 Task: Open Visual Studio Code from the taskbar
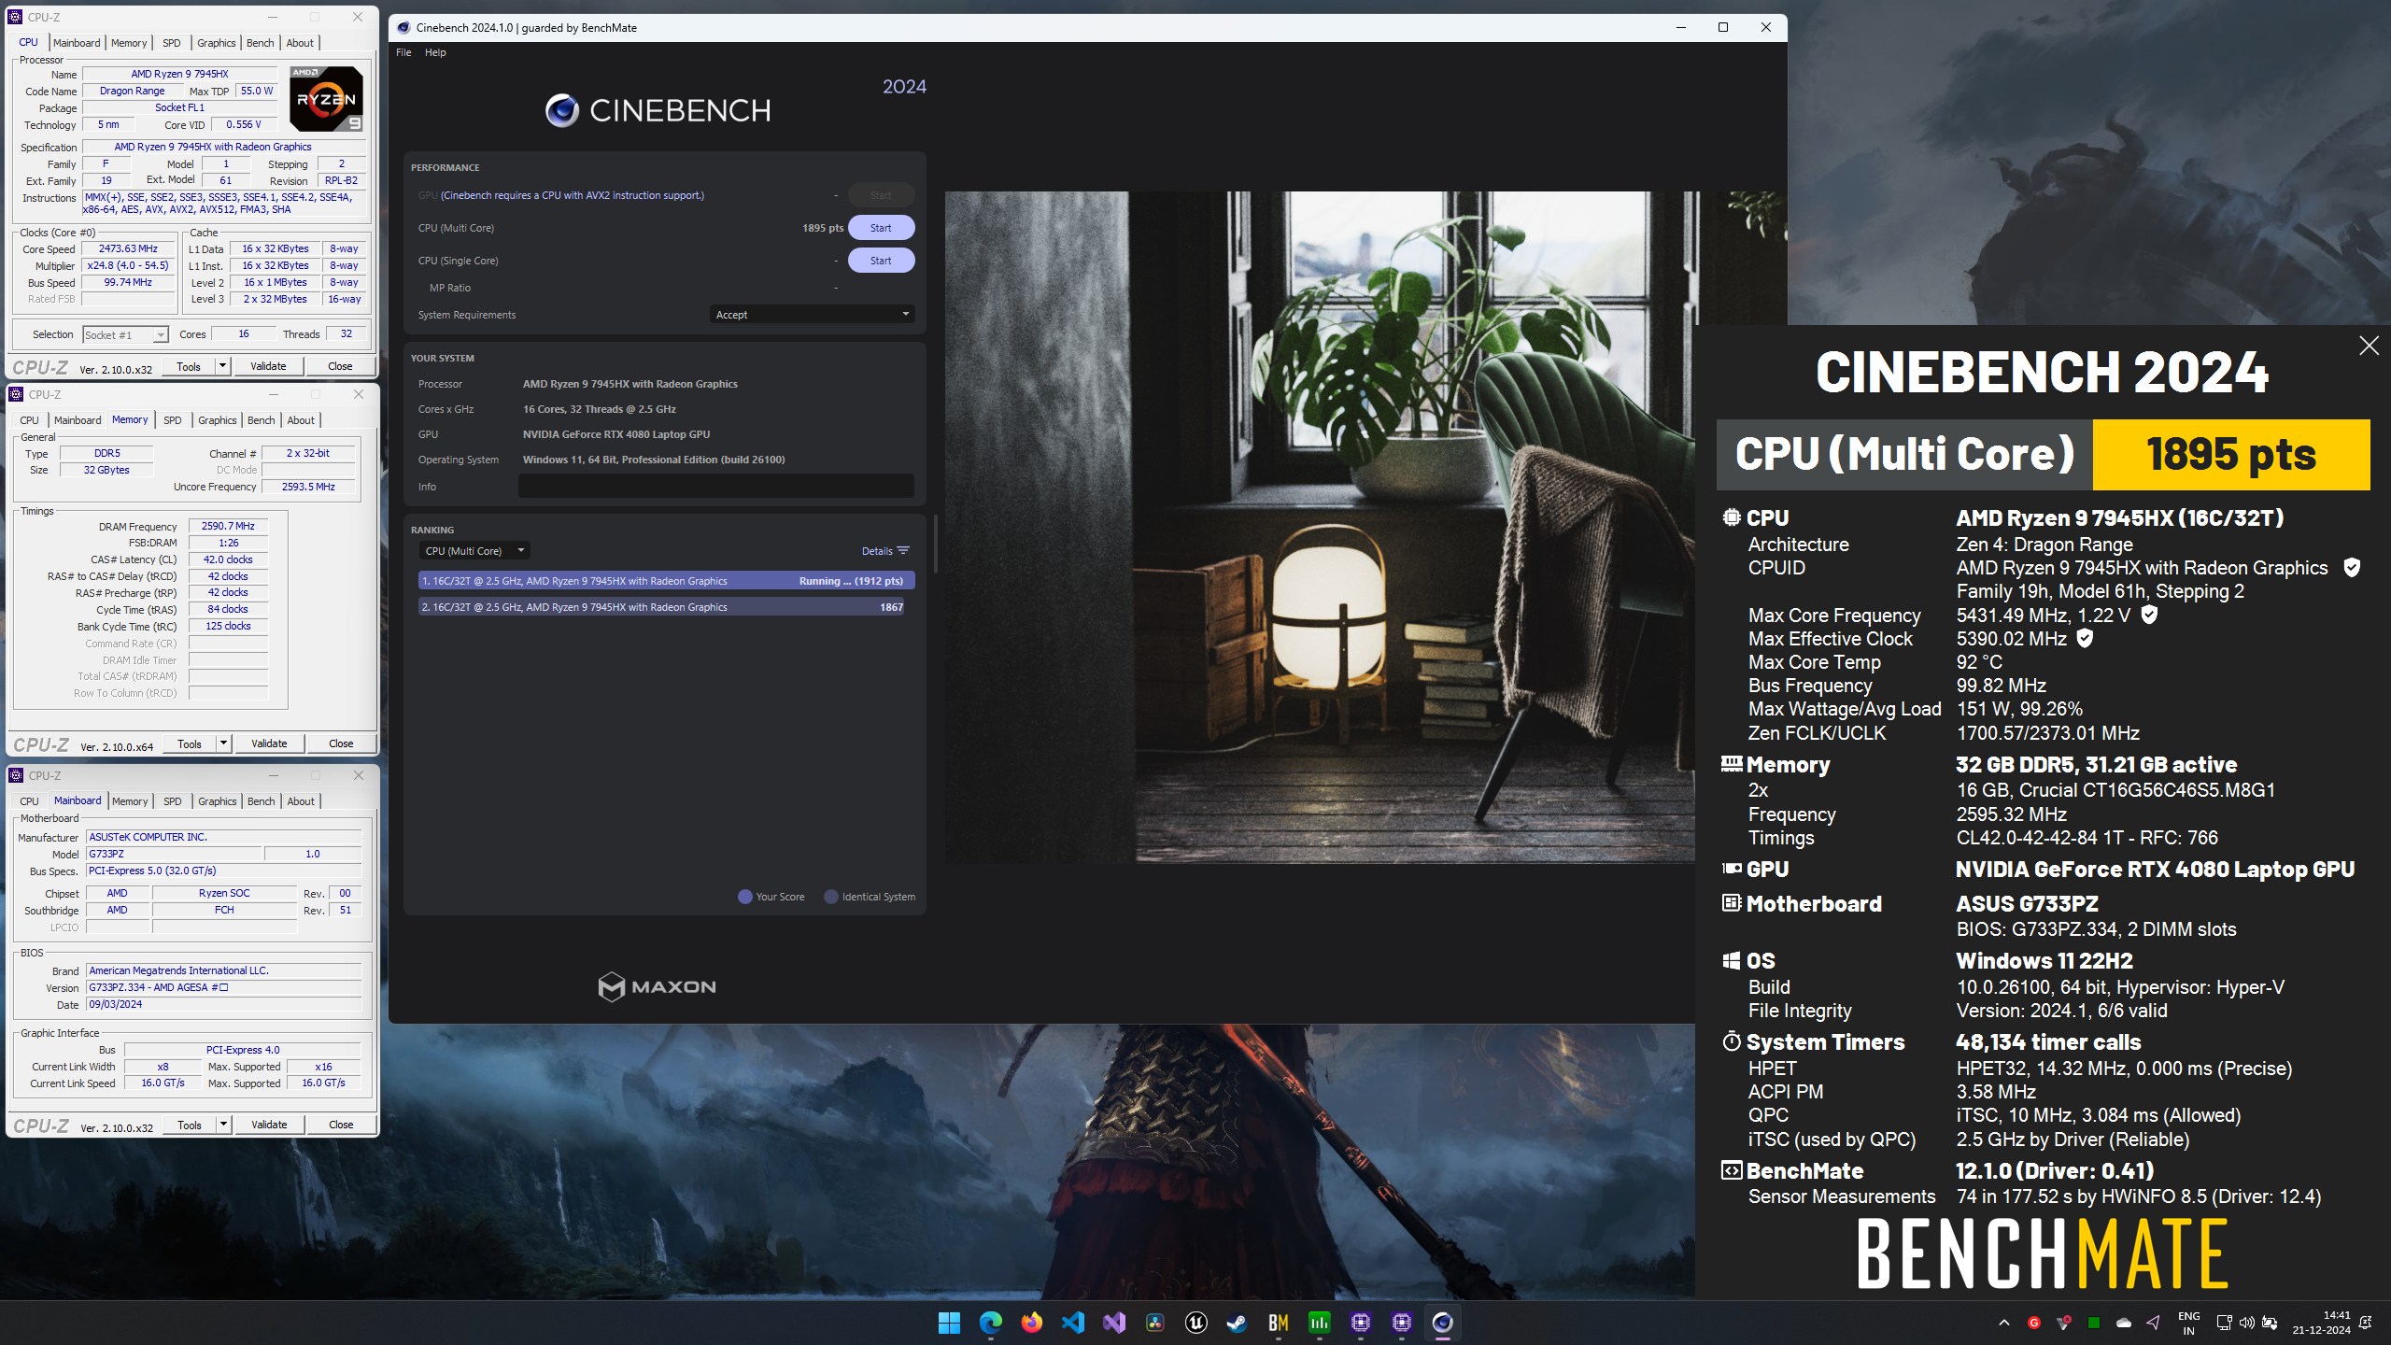pos(1072,1323)
